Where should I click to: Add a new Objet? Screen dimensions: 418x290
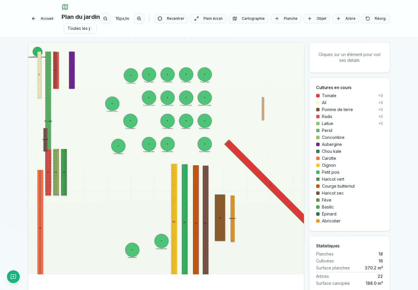pyautogui.click(x=317, y=19)
